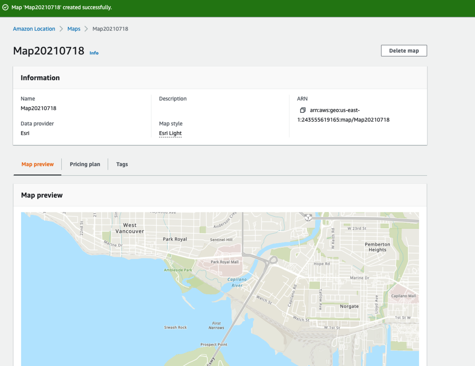The image size is (475, 366).
Task: Click the Description field label
Action: click(x=173, y=99)
